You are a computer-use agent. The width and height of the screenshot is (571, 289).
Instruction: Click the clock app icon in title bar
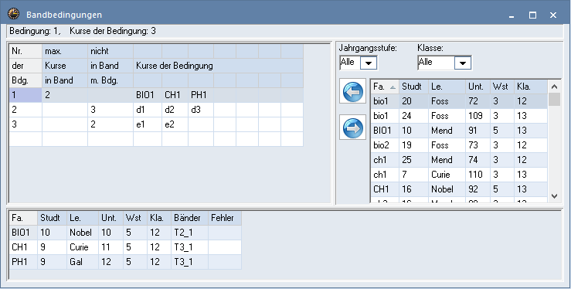(13, 14)
